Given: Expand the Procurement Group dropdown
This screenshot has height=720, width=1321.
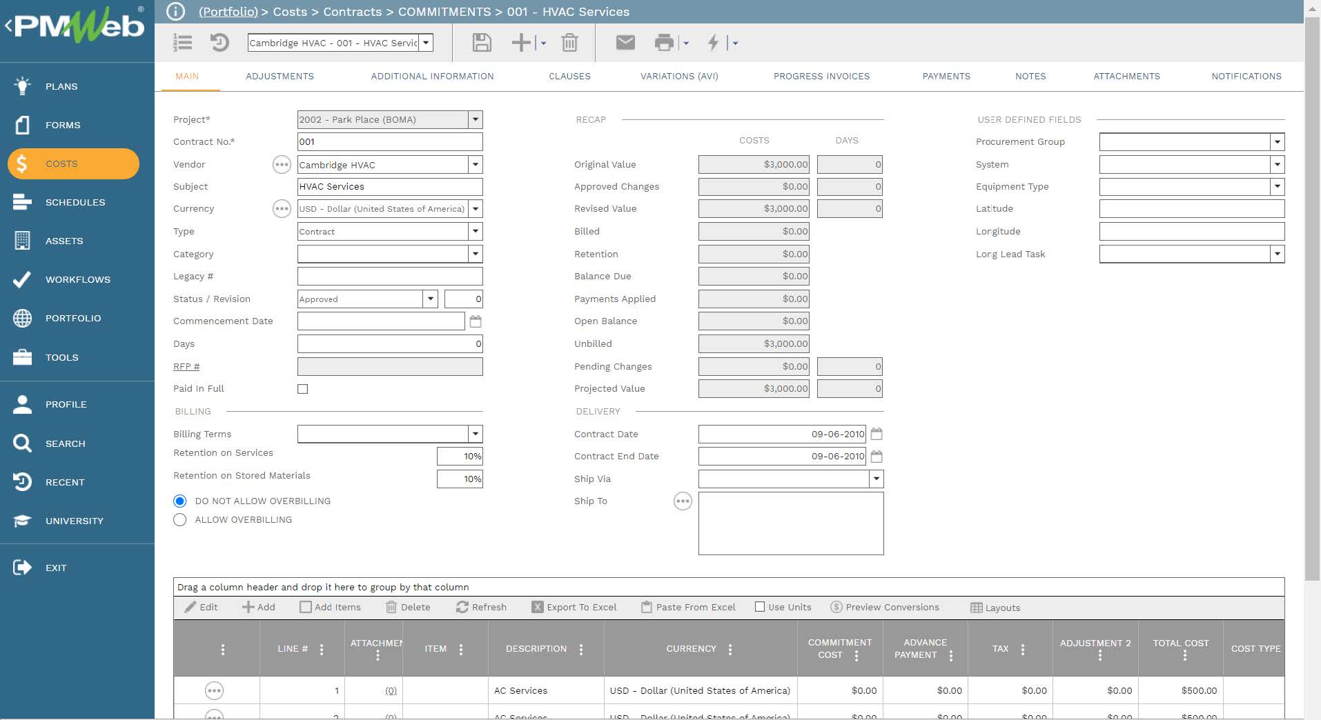Looking at the screenshot, I should pos(1278,142).
